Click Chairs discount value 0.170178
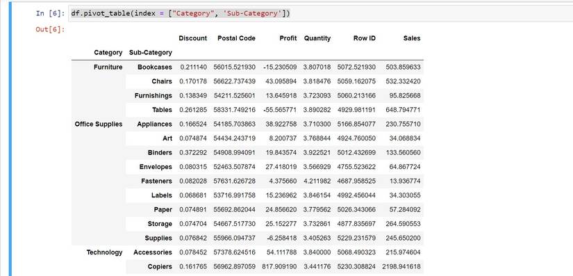The width and height of the screenshot is (573, 276). click(193, 81)
